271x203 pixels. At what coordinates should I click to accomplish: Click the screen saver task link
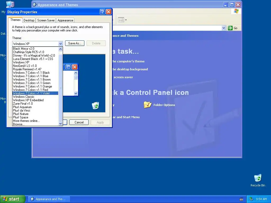[123, 77]
